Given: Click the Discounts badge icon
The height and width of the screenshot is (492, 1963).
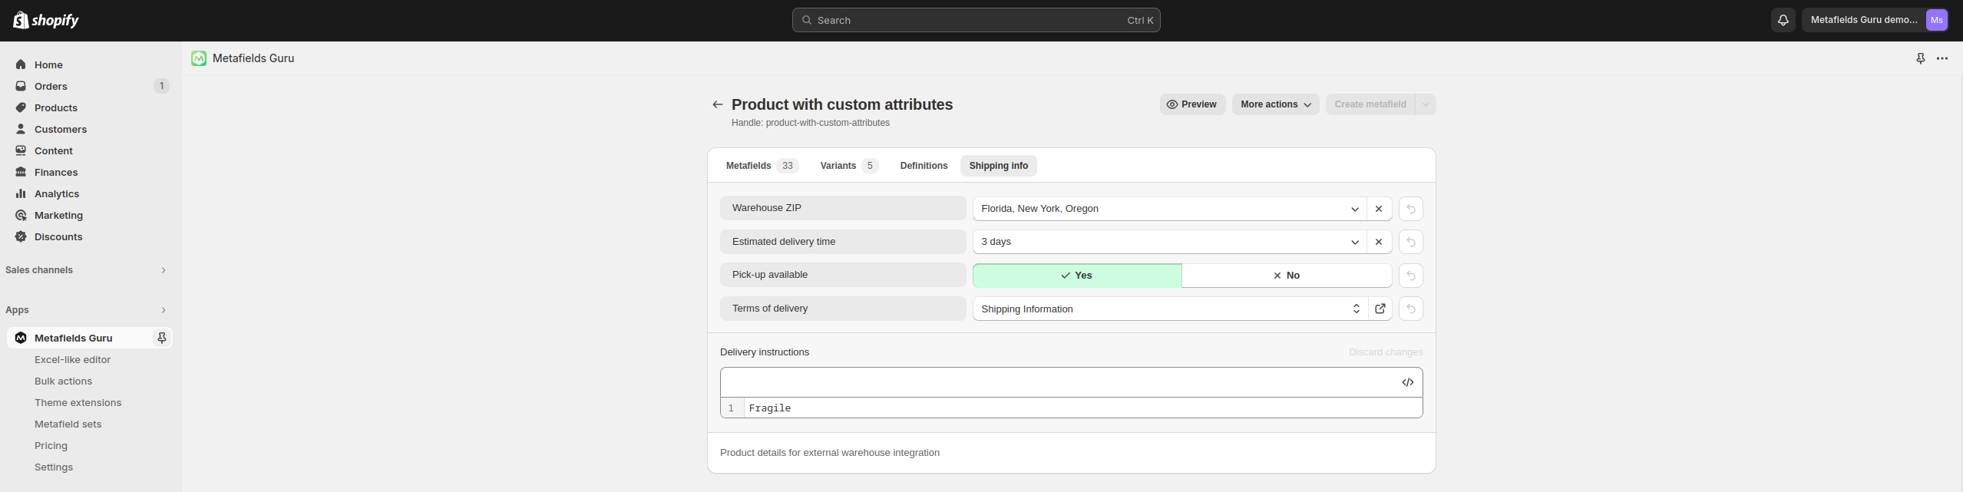Looking at the screenshot, I should [x=21, y=236].
